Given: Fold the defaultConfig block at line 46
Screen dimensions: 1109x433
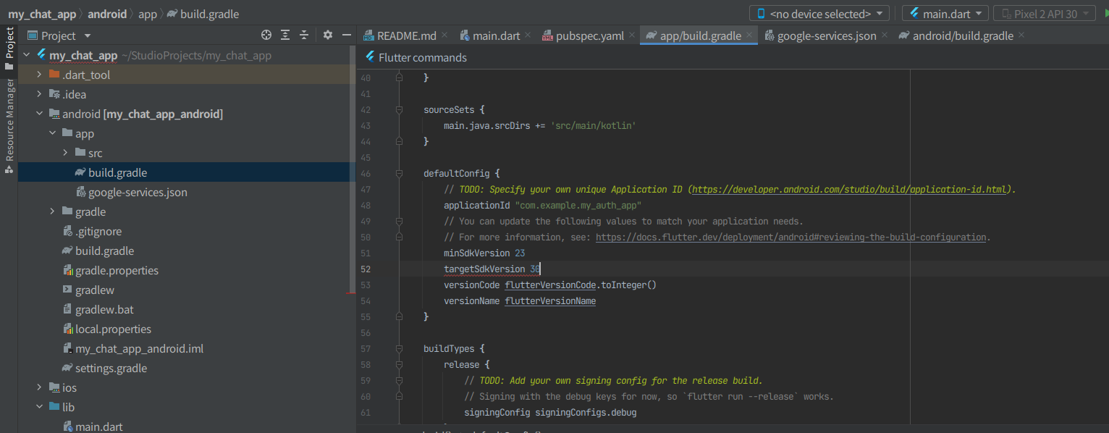Looking at the screenshot, I should pos(399,174).
